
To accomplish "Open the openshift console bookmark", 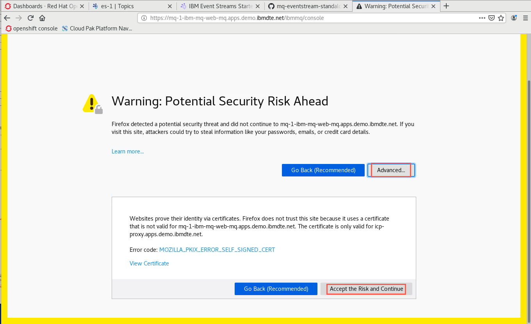I will click(32, 28).
